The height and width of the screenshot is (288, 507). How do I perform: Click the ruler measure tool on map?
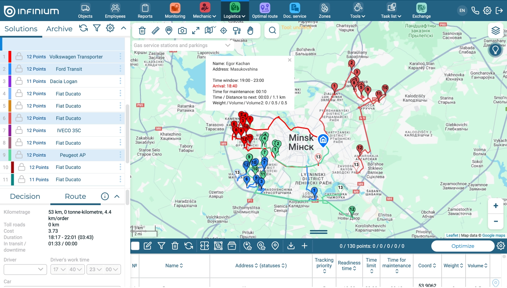(x=156, y=31)
